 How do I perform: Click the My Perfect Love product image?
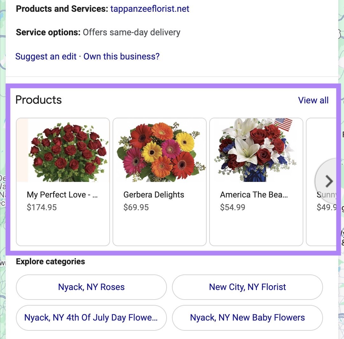point(63,150)
